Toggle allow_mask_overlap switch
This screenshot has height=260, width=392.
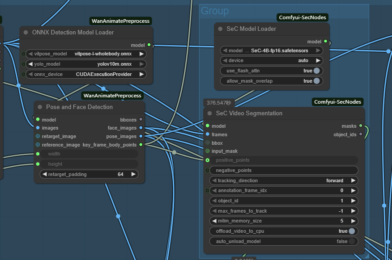(x=316, y=81)
